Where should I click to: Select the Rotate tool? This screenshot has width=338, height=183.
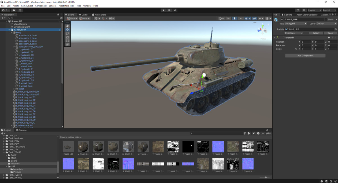67,33
